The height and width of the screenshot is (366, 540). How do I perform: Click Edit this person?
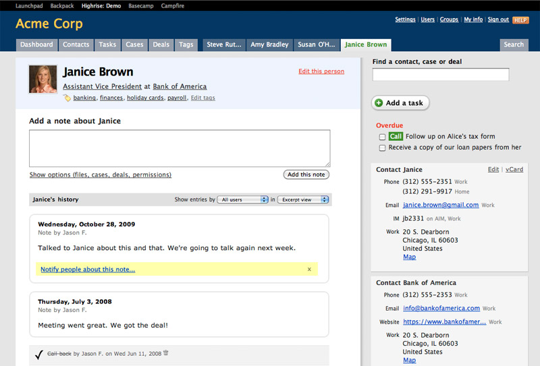(x=321, y=71)
